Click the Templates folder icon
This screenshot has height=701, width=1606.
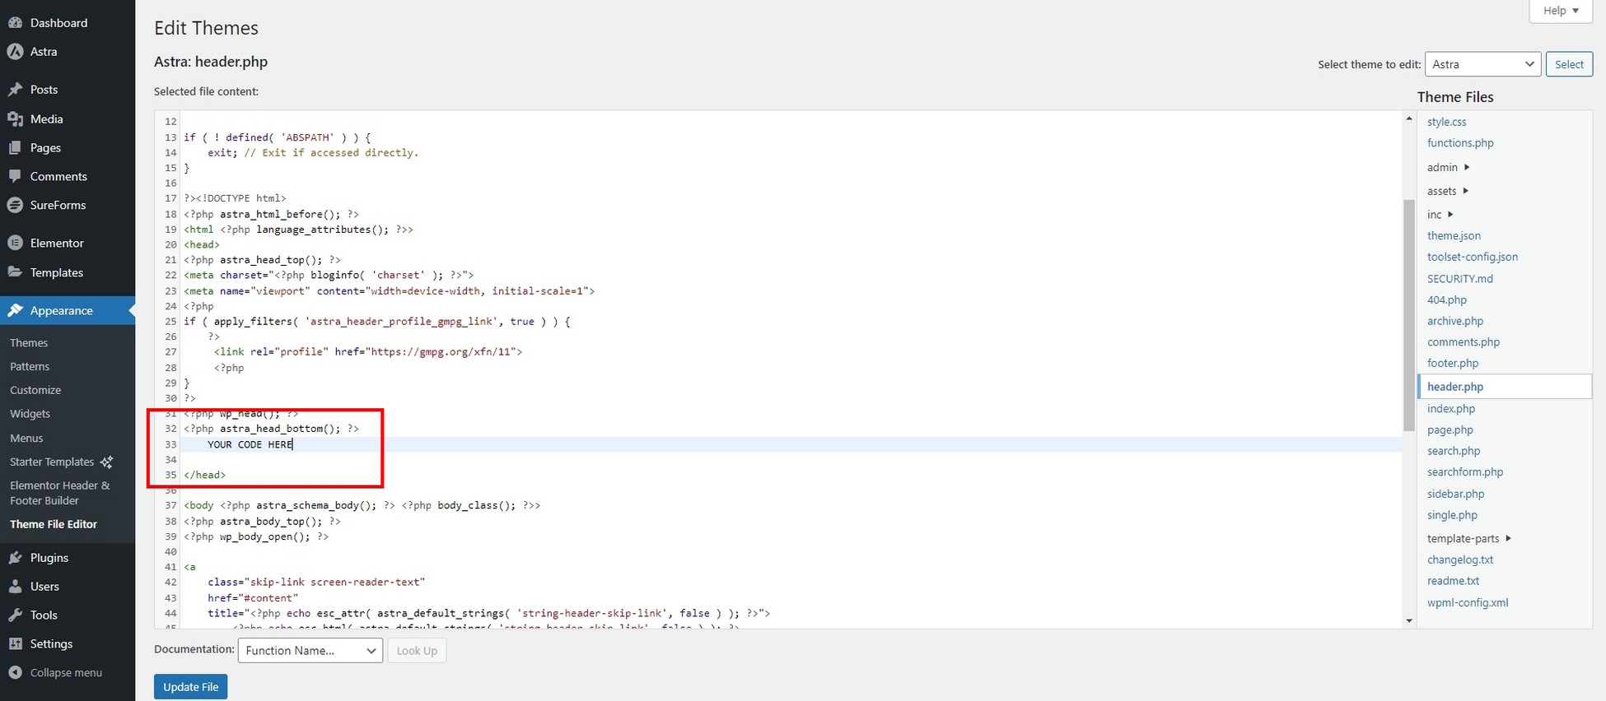[x=15, y=272]
